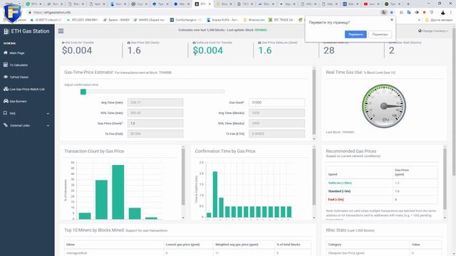
Task: Click the Real Time Gas Use gauge
Action: [x=384, y=106]
